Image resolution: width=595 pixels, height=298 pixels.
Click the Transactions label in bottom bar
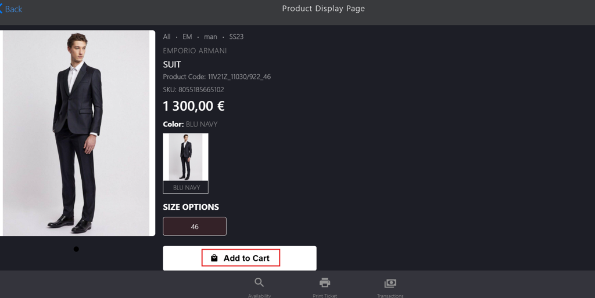click(x=390, y=296)
